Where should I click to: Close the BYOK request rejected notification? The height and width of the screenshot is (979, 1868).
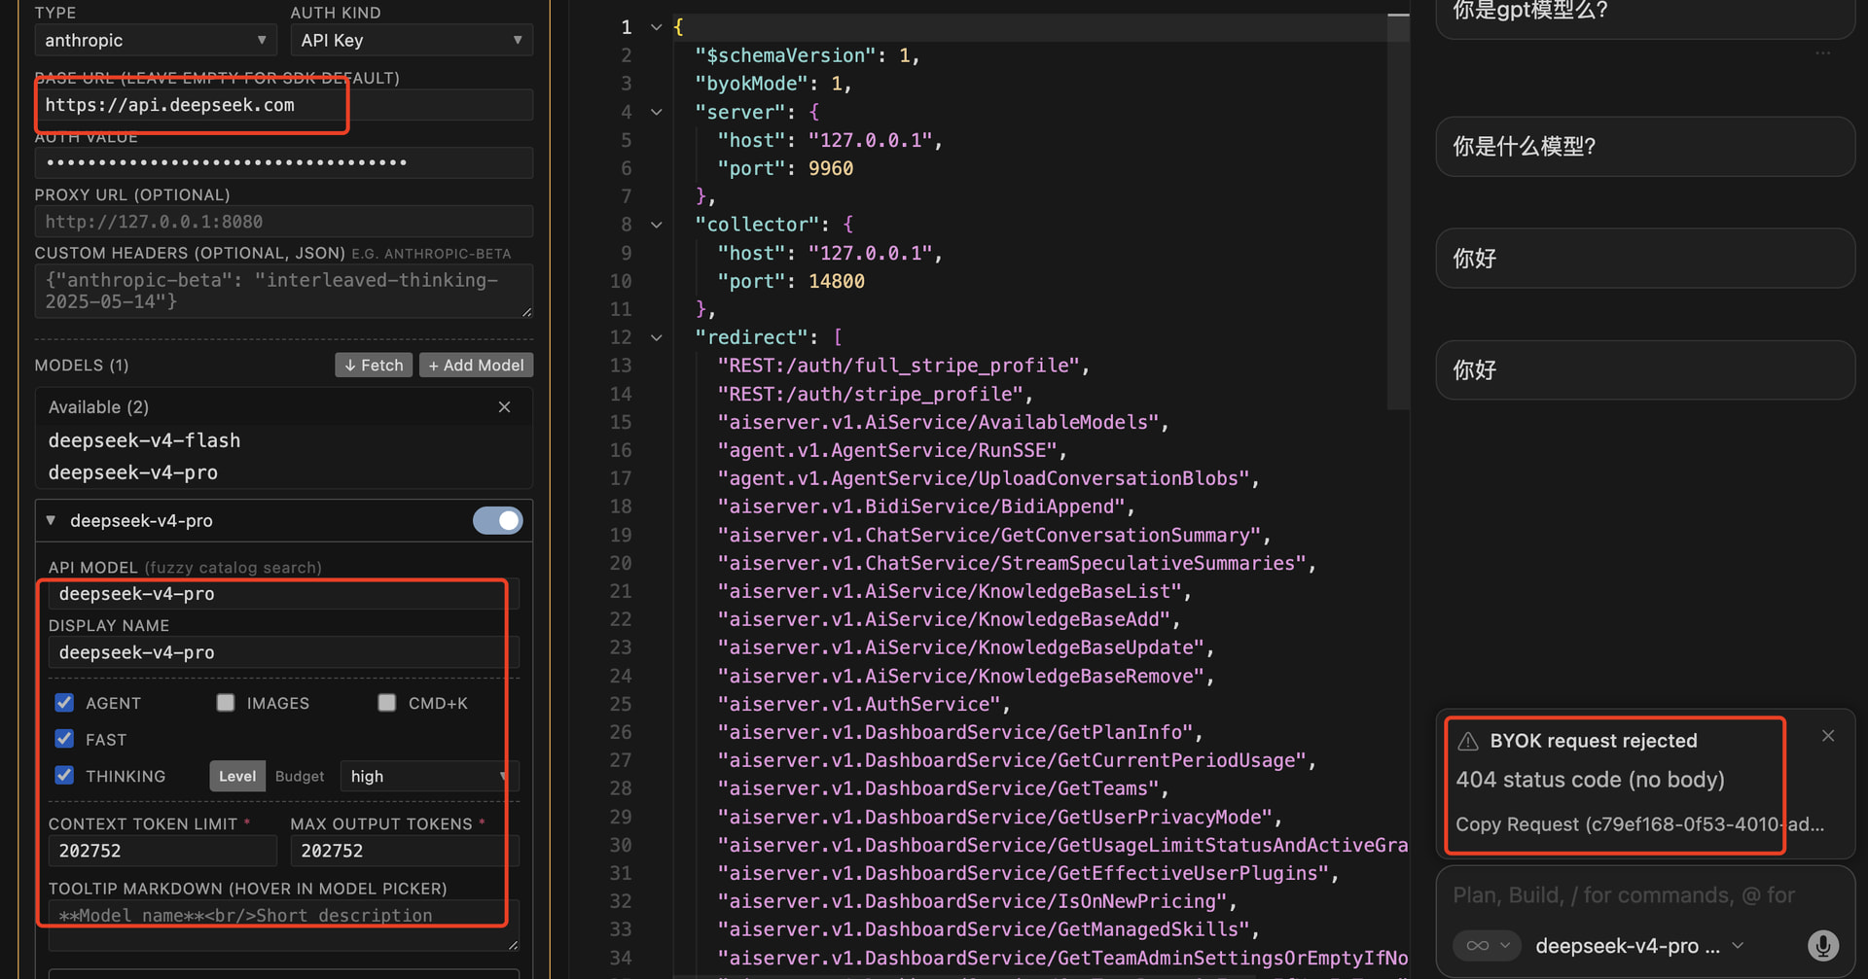click(x=1828, y=736)
